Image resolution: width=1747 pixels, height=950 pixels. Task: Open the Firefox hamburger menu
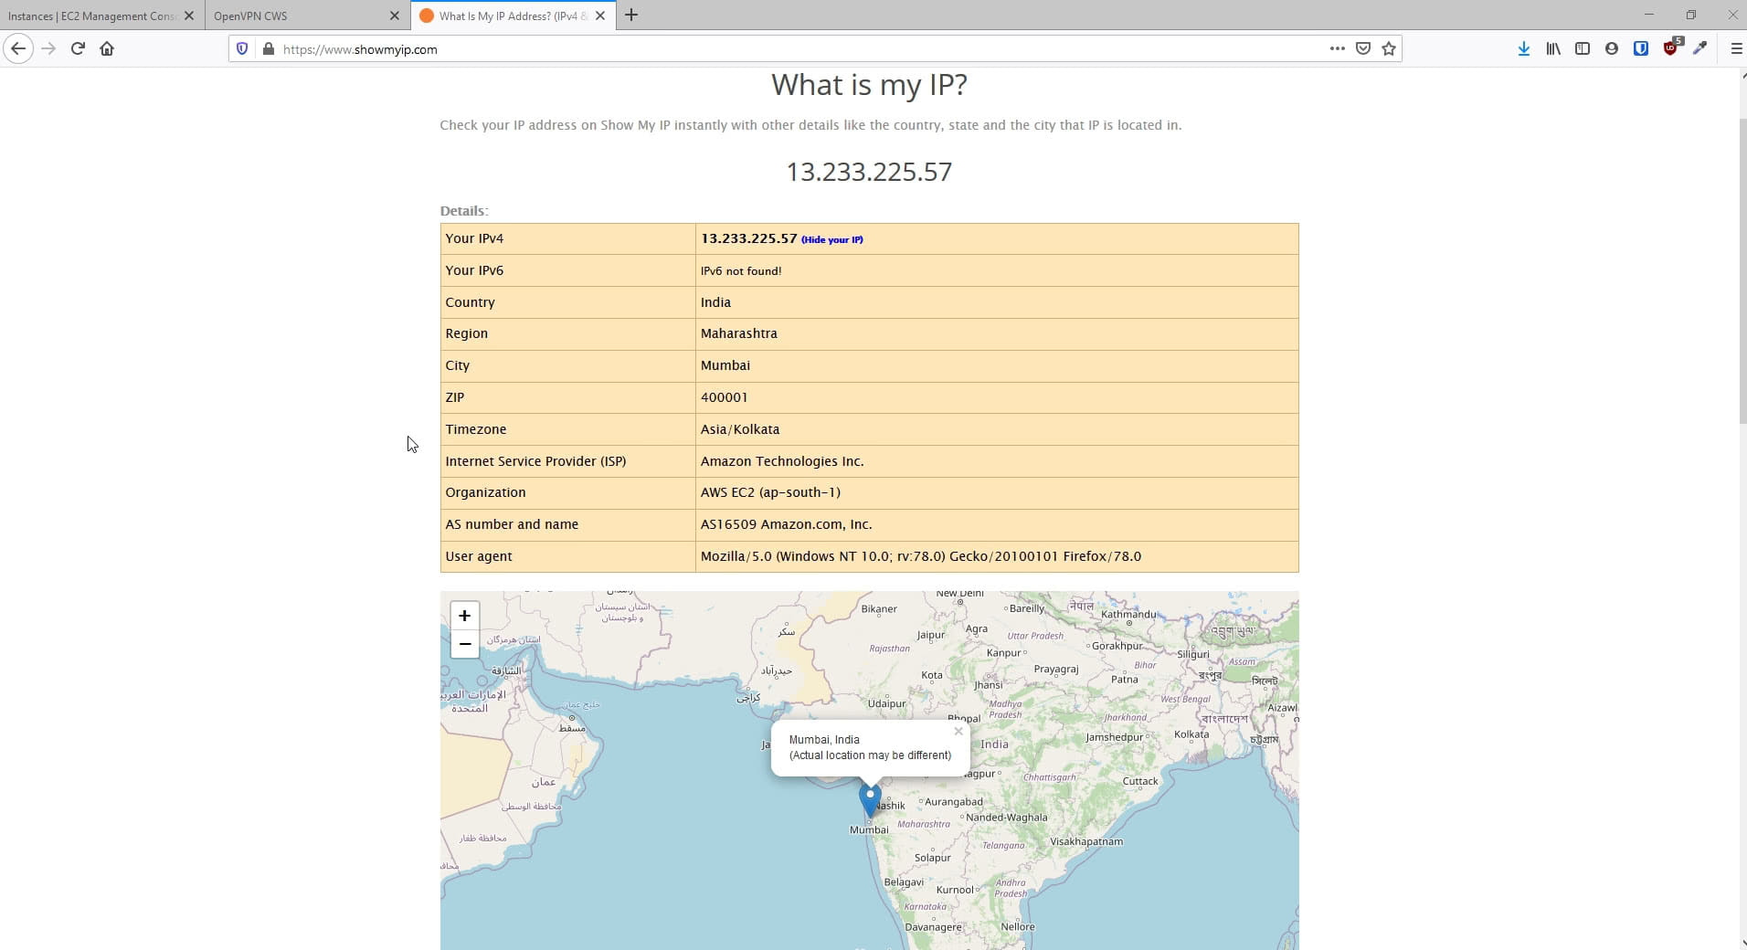[1735, 48]
